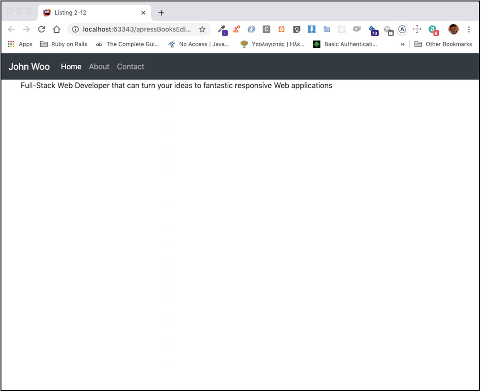The image size is (481, 392).
Task: Click the localhost address bar
Action: pyautogui.click(x=137, y=29)
